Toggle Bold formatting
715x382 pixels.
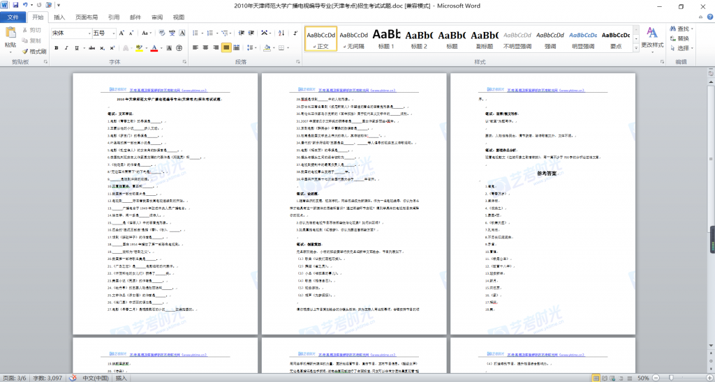(x=57, y=48)
